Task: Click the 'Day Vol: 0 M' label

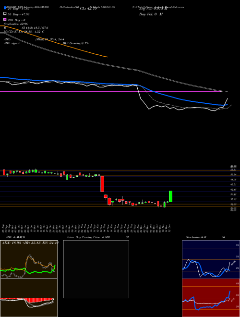Action: (x=151, y=14)
